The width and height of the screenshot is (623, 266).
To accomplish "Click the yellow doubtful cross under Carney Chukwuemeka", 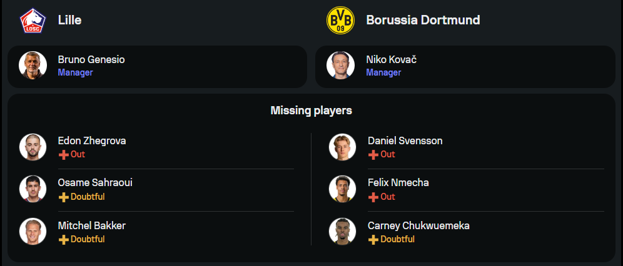I will [x=373, y=239].
